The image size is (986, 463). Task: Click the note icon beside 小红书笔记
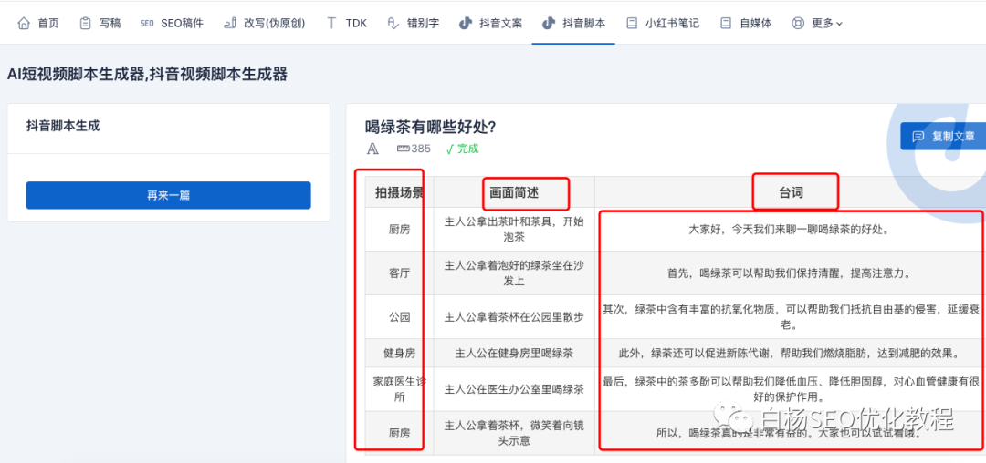(x=632, y=24)
